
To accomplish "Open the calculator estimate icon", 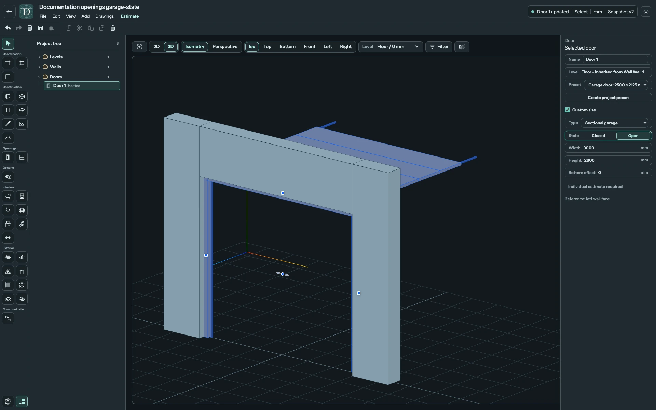I will click(30, 28).
